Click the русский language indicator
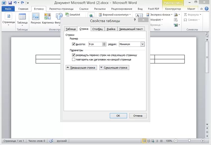The image size is (211, 145). 62,141
